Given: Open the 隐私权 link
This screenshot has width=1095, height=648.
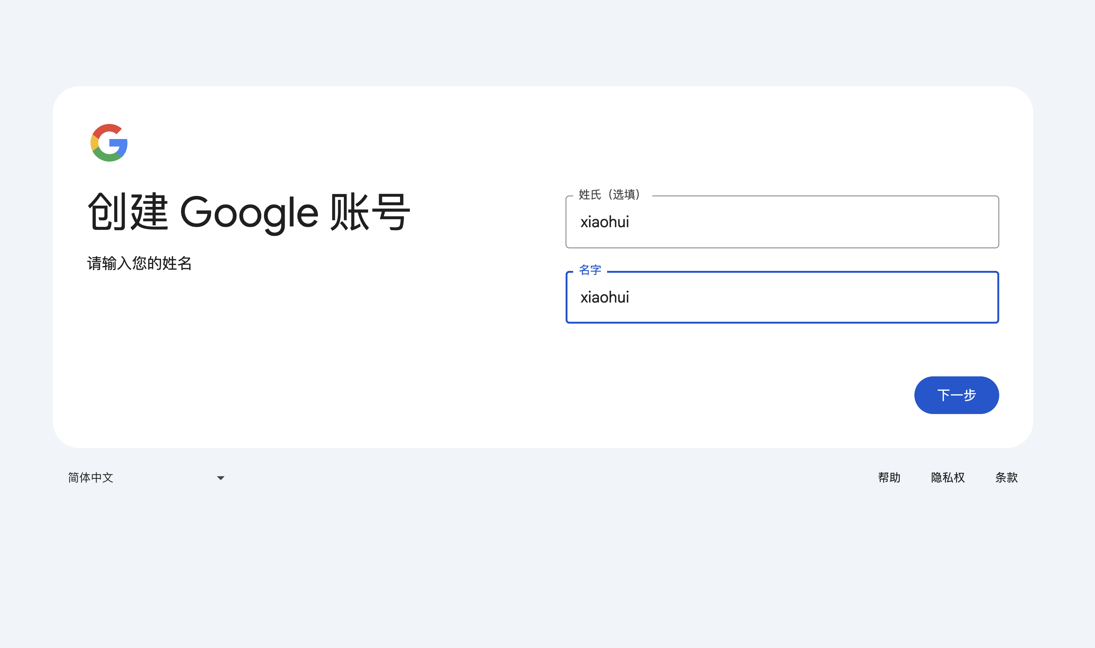Looking at the screenshot, I should 947,477.
